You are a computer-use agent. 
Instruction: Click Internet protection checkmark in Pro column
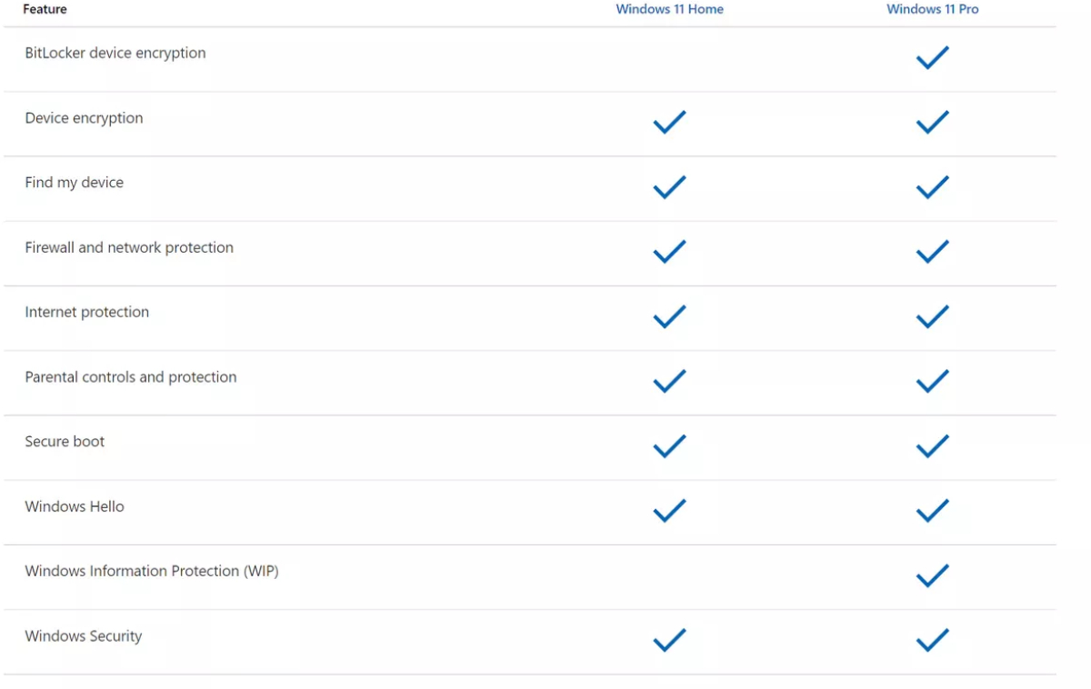coord(932,317)
